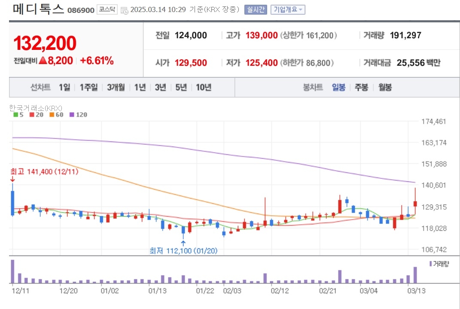Select the 1주일 line chart tab
Viewport: 460px width, 309px height.
88,87
